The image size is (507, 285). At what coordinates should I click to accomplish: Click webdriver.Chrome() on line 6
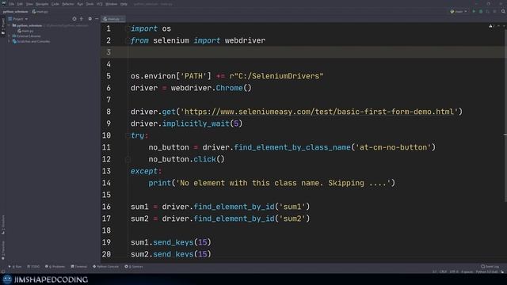pyautogui.click(x=212, y=88)
